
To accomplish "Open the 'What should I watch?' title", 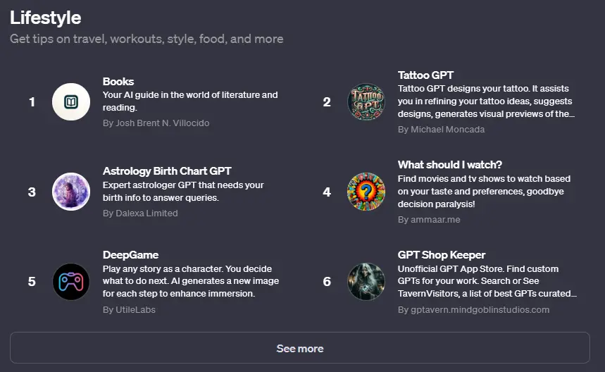I will (450, 165).
